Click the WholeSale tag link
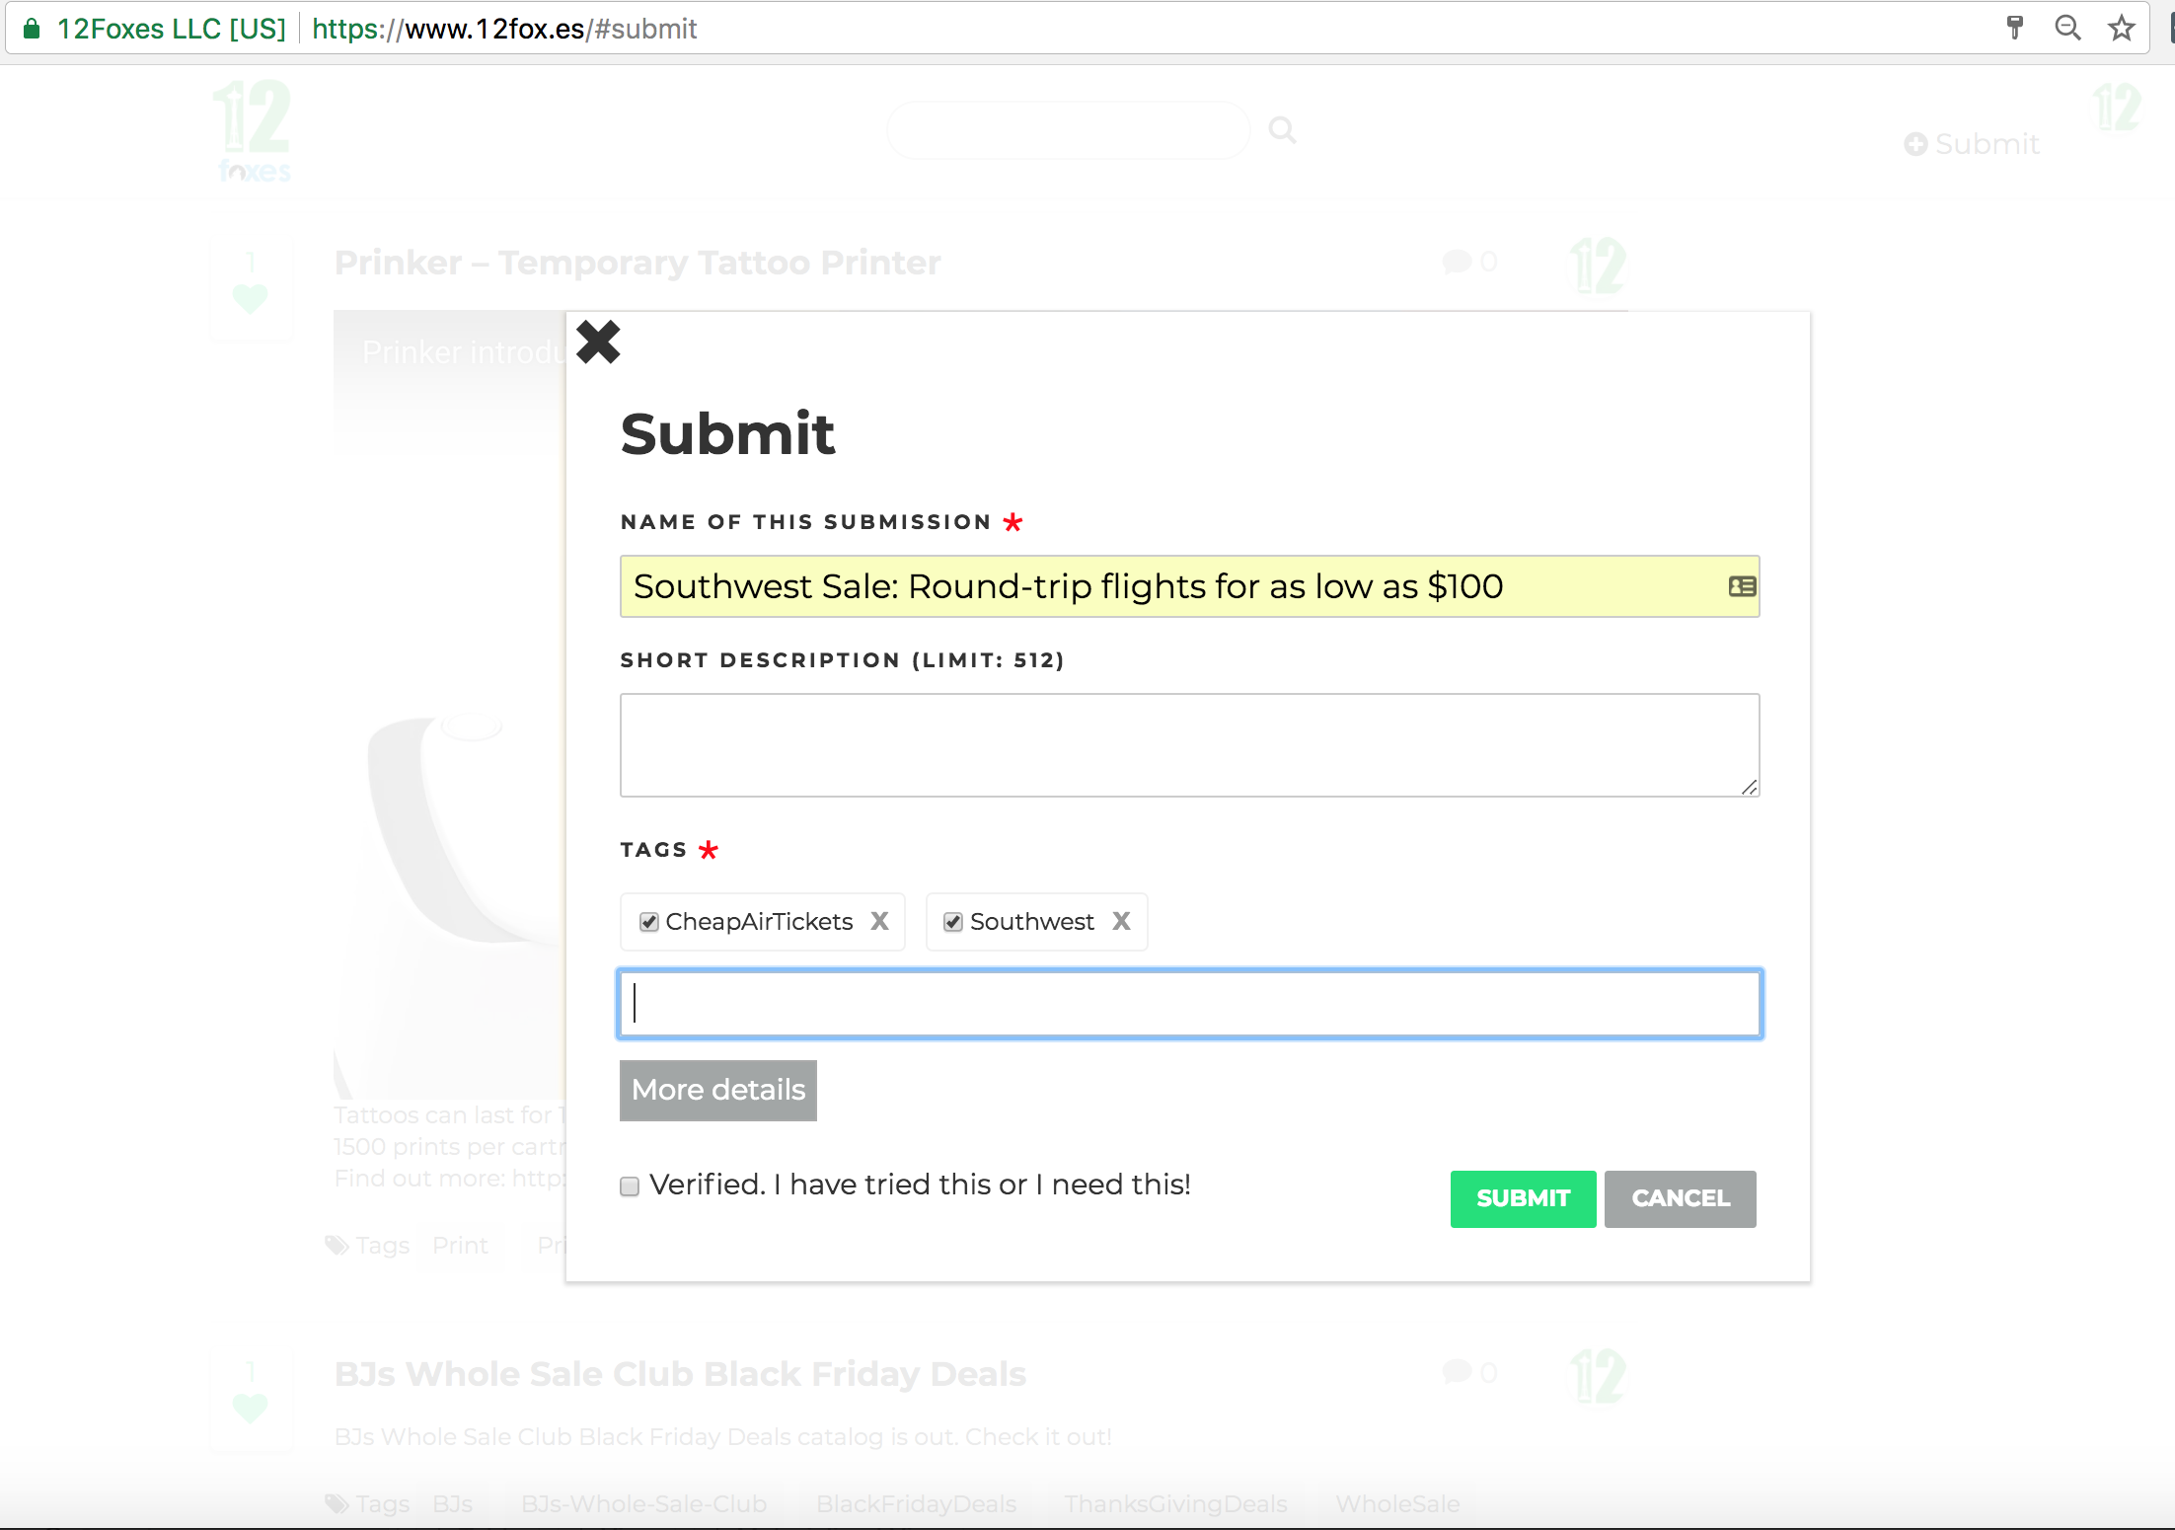 coord(1397,1504)
